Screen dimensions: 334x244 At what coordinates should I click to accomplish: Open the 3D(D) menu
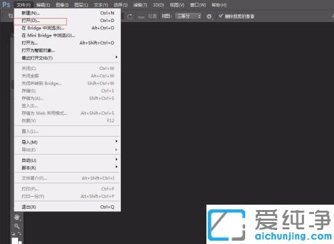[158, 5]
